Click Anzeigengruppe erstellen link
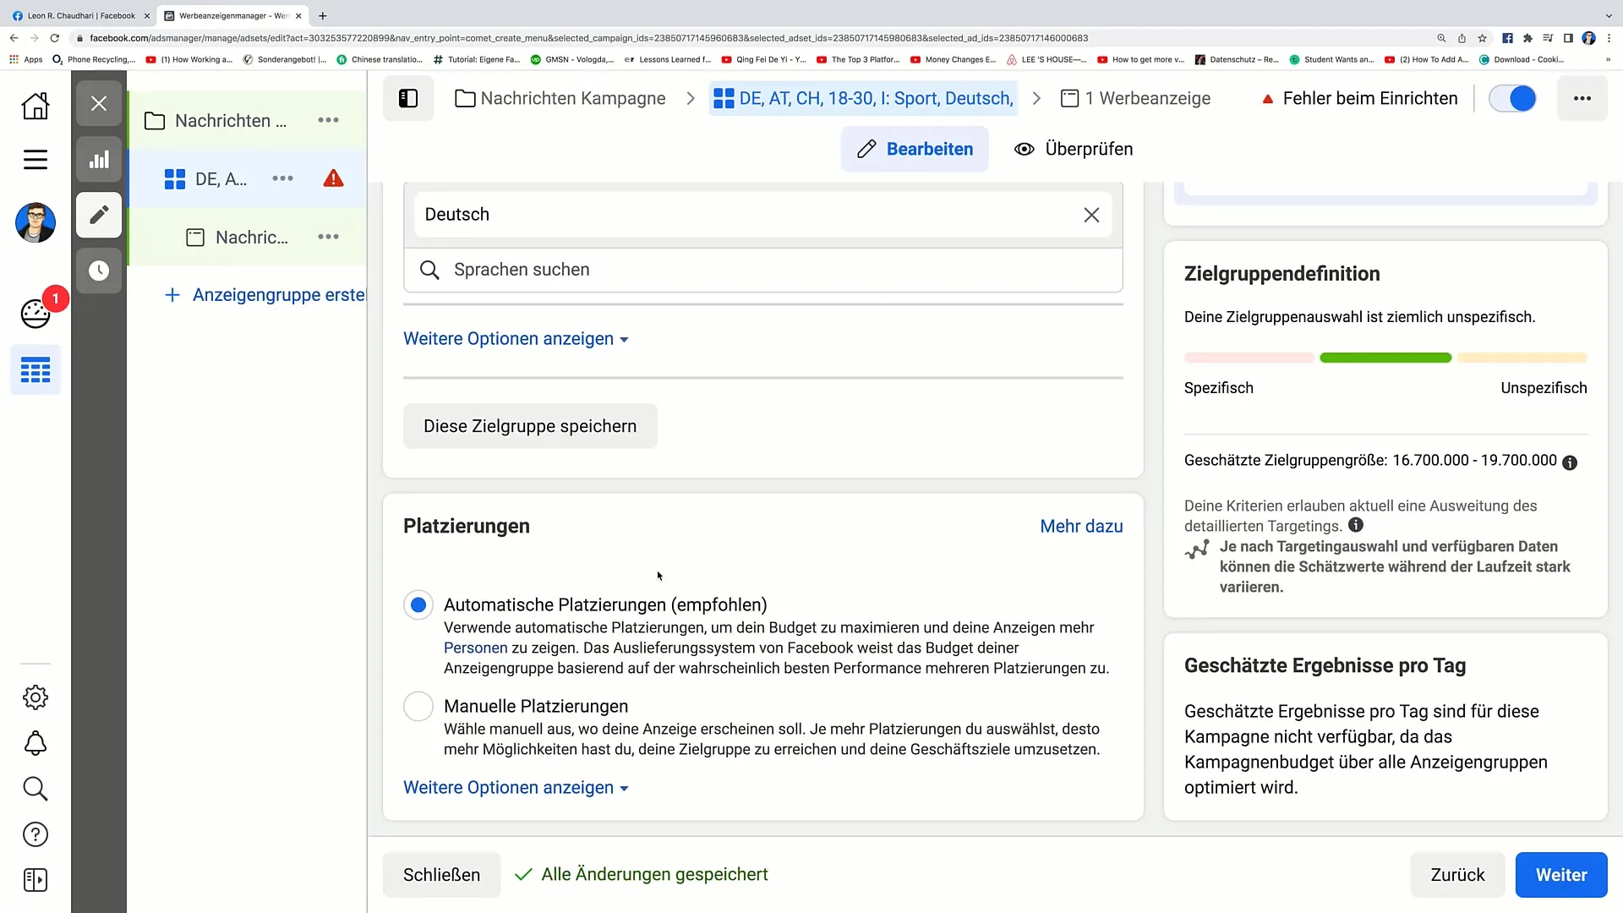 click(265, 295)
